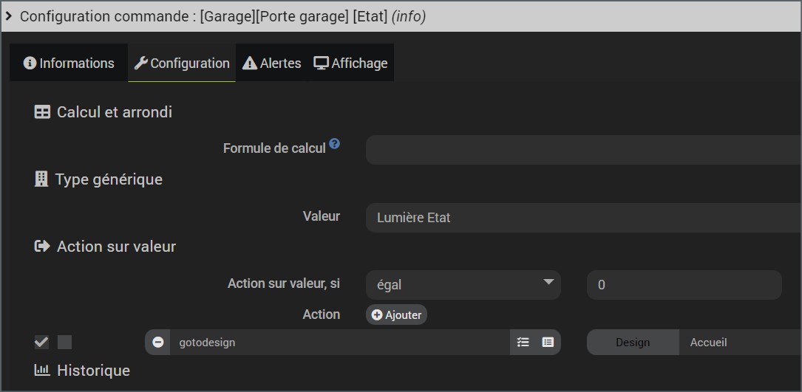Toggle the unchecked checkbox beside gotodesign

point(64,343)
